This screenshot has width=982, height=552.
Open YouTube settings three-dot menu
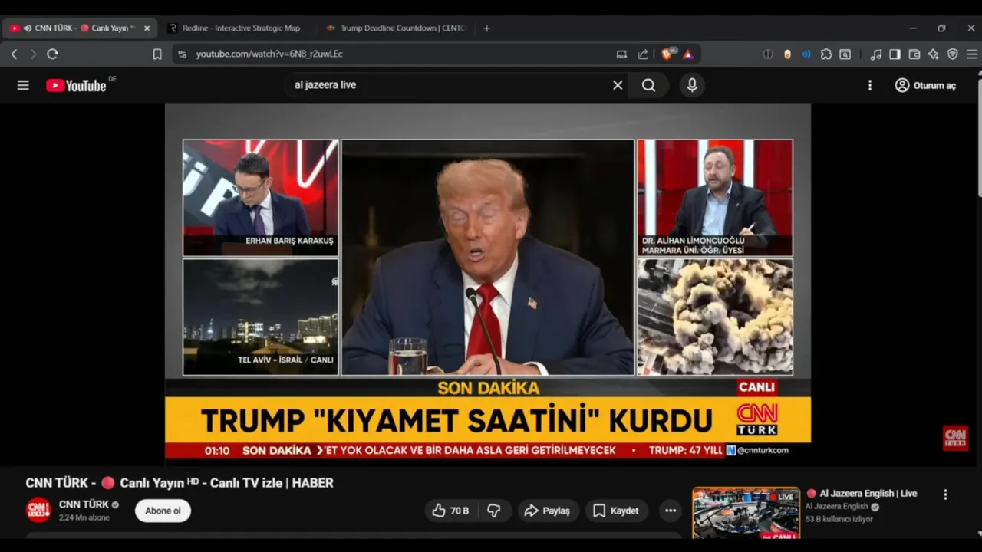click(x=870, y=85)
